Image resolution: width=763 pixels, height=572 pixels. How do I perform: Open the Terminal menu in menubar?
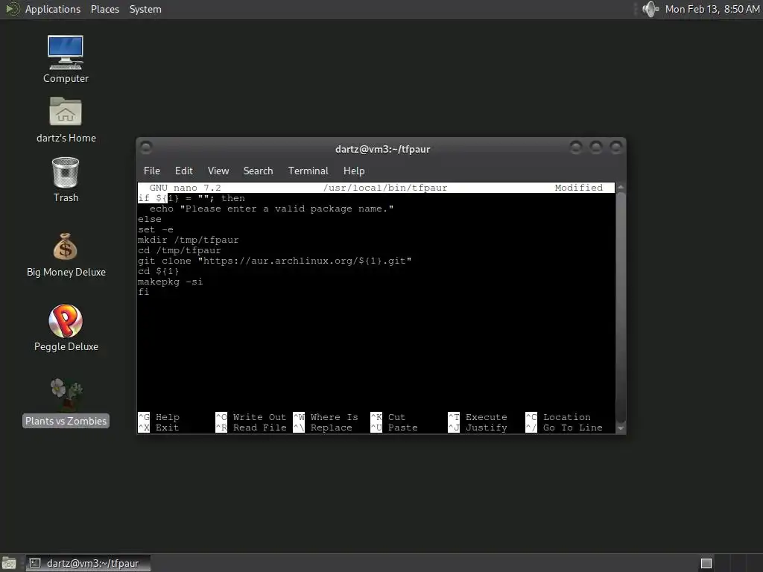308,171
